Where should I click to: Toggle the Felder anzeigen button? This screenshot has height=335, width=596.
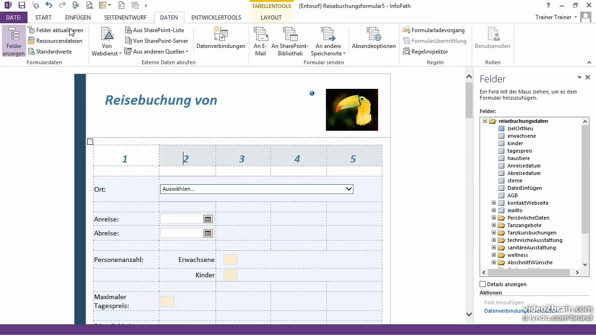click(x=14, y=42)
